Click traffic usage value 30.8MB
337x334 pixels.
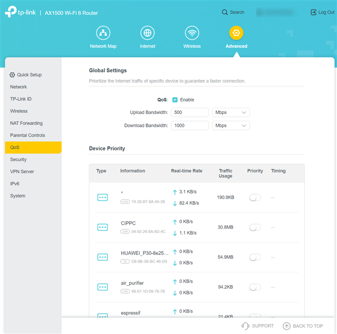click(x=226, y=227)
